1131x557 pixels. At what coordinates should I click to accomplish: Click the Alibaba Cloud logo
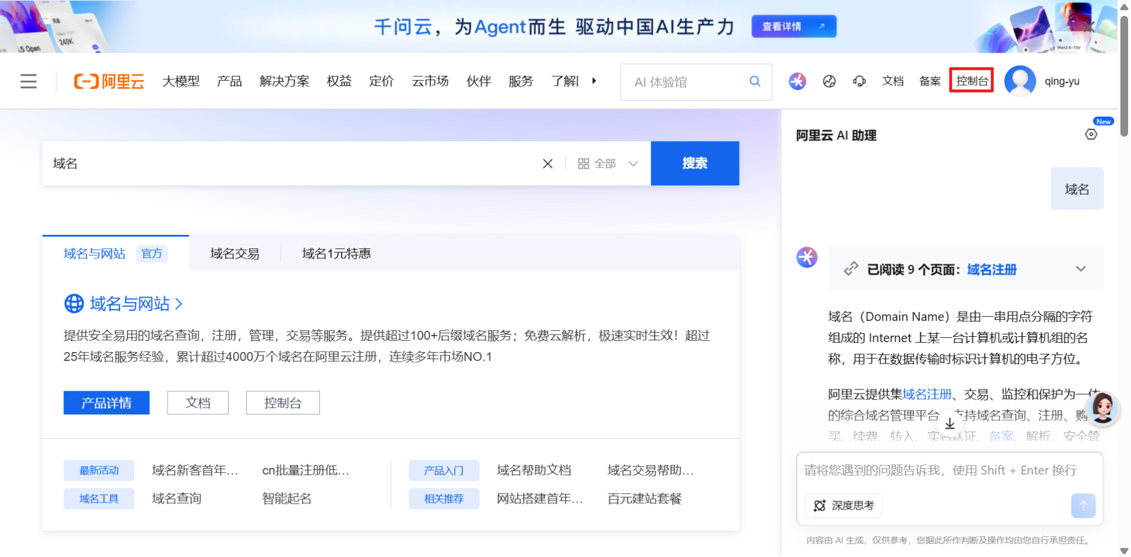click(109, 81)
